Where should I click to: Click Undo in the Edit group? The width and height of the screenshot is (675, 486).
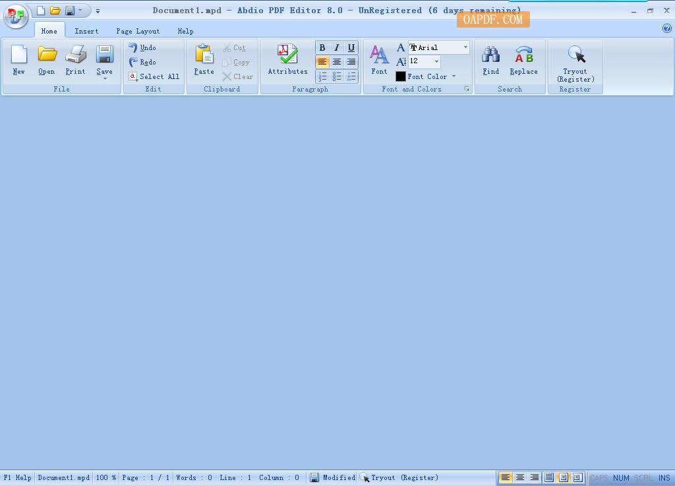142,47
